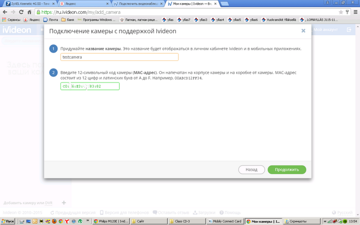
Task: Close the camera connection dialog with X
Action: pos(303,31)
